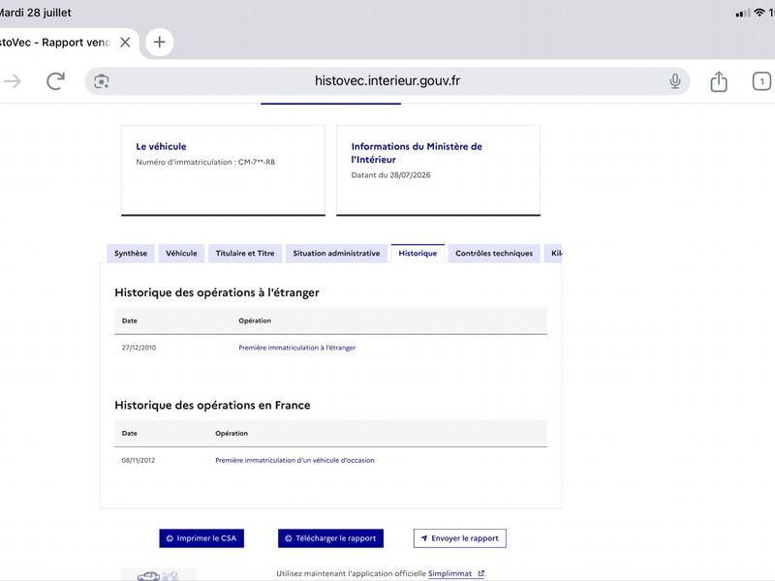This screenshot has width=775, height=581.
Task: Tap the lens search icon in address bar
Action: [x=102, y=81]
